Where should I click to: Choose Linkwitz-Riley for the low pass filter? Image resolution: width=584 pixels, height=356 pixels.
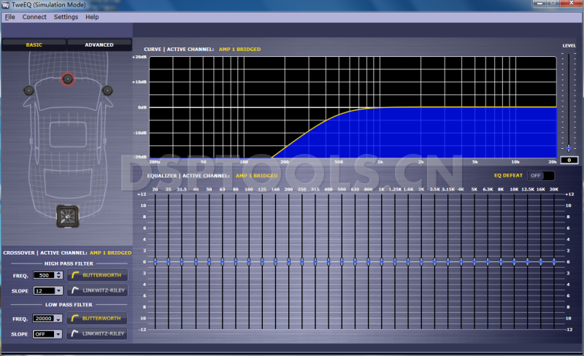(x=97, y=333)
